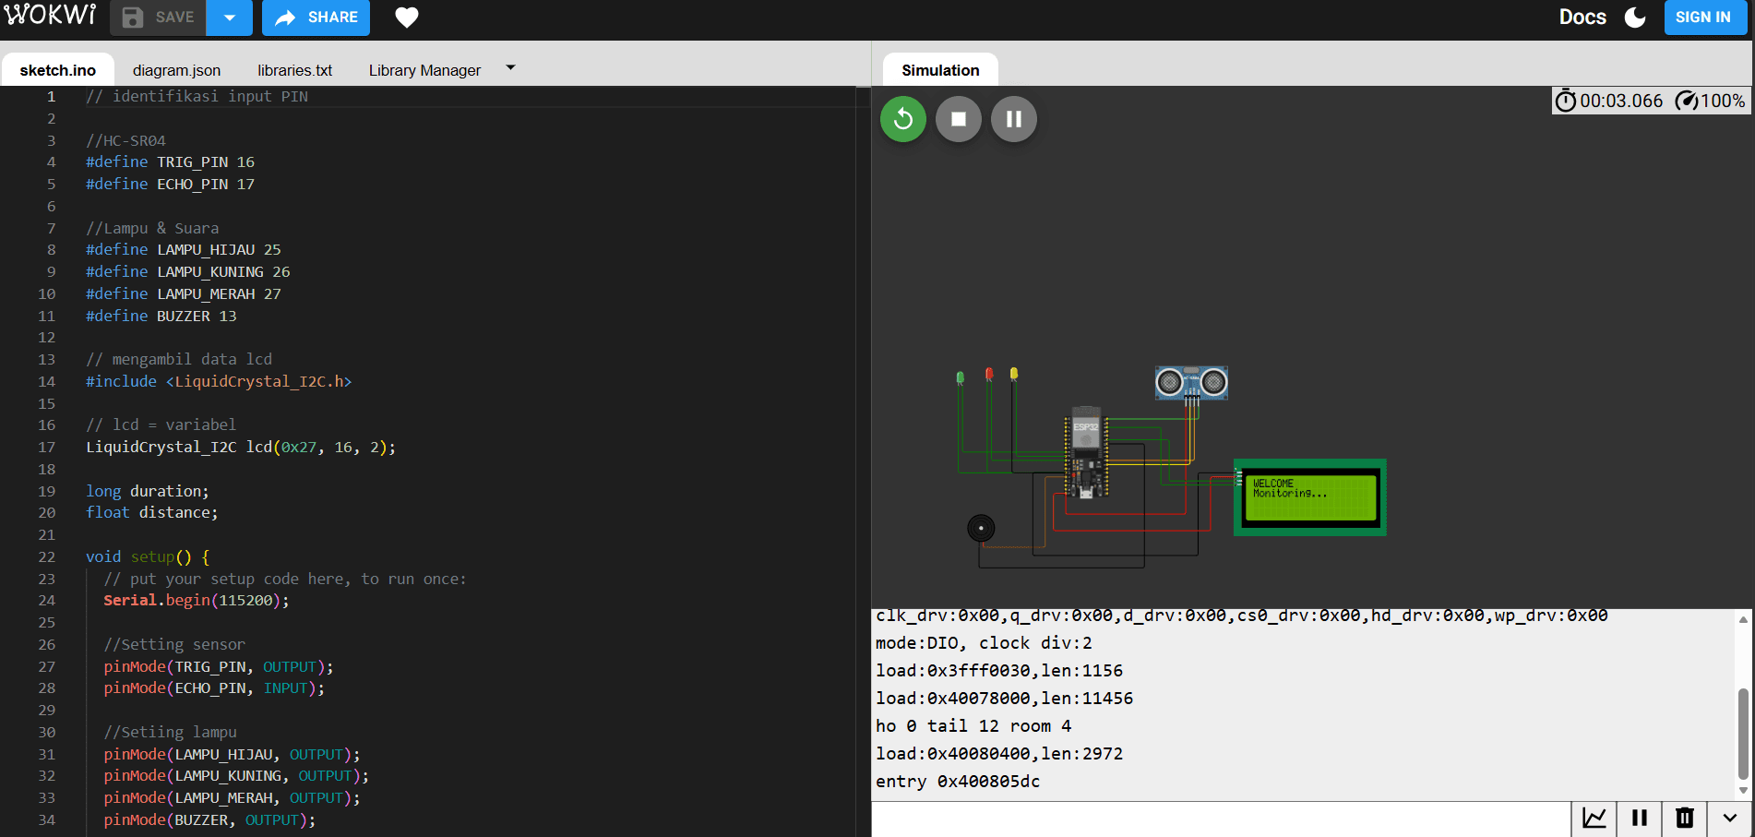Save the project with SAVE button
1755x837 pixels.
click(x=158, y=18)
